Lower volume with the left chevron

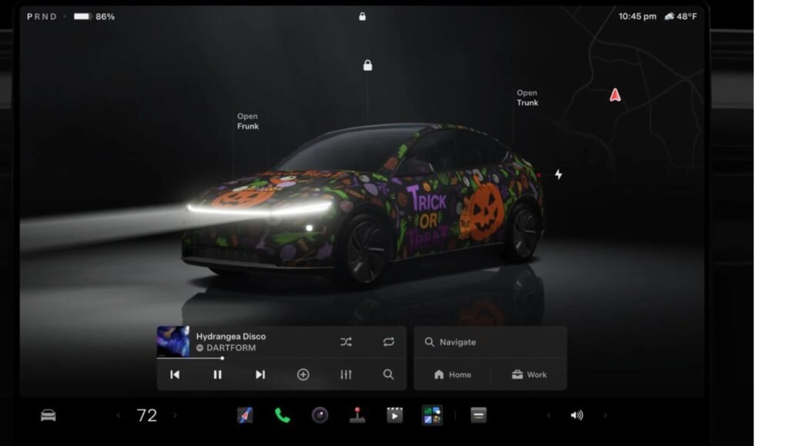coord(548,415)
